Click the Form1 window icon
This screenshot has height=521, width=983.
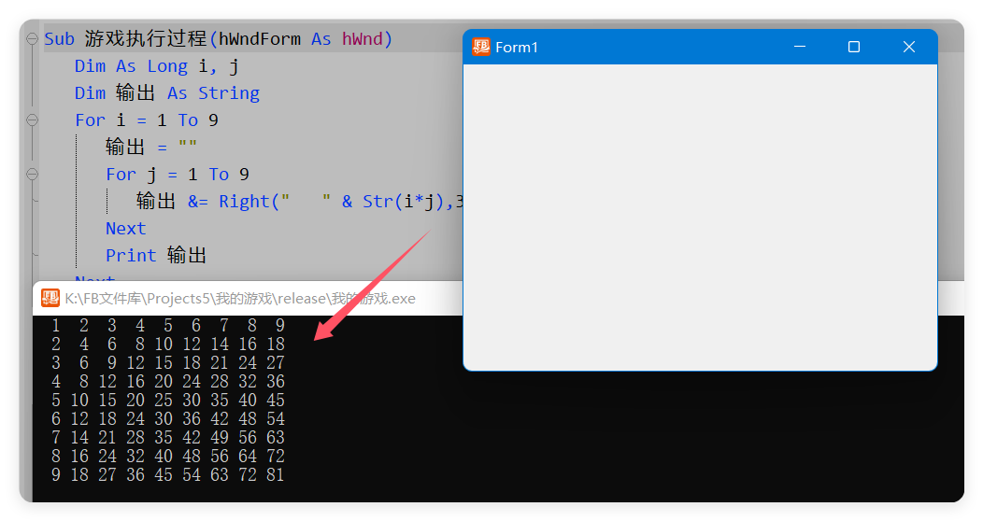[481, 47]
